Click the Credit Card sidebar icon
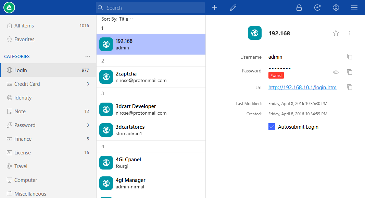 click(9, 84)
